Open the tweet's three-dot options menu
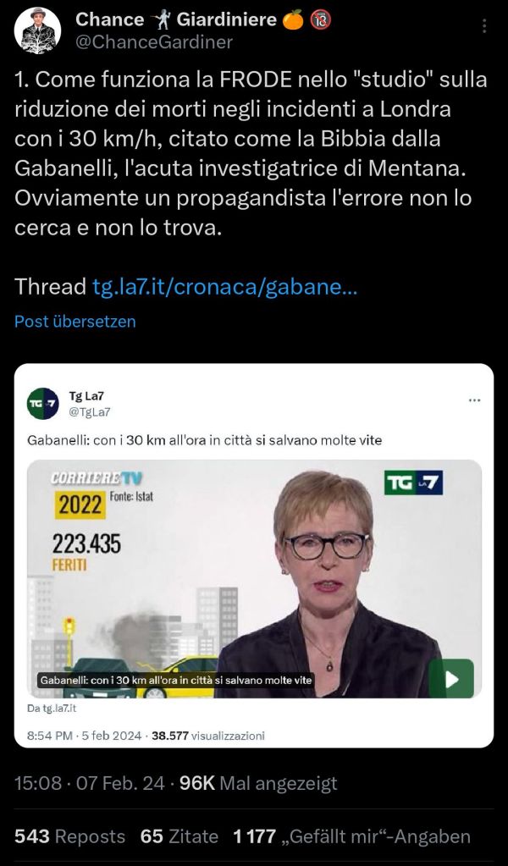 (x=484, y=26)
